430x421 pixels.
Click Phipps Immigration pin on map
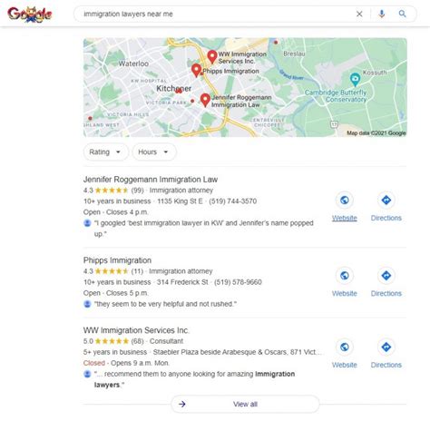(197, 70)
